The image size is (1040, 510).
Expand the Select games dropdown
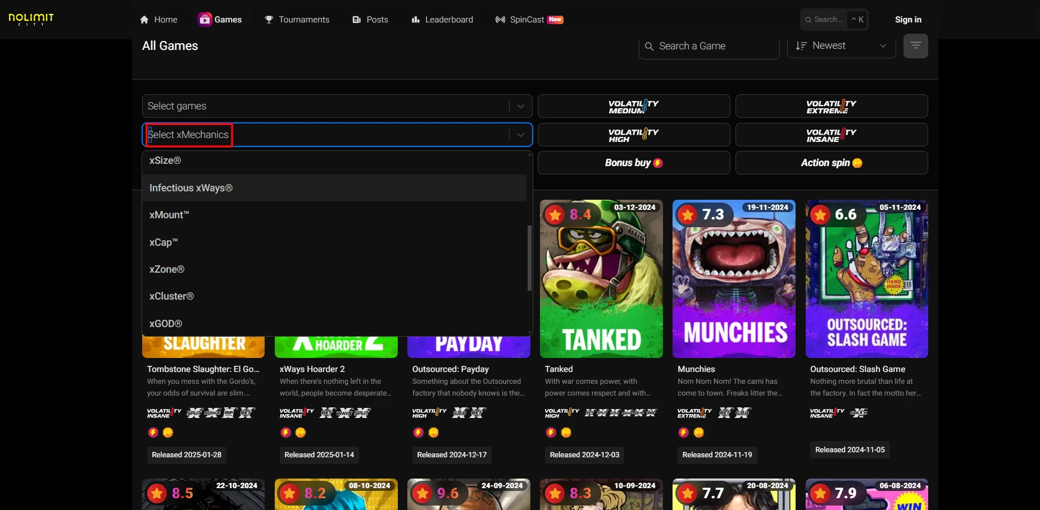337,106
